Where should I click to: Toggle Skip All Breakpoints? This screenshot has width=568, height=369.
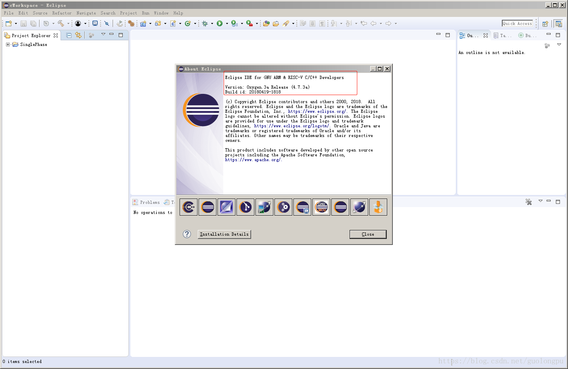click(107, 24)
